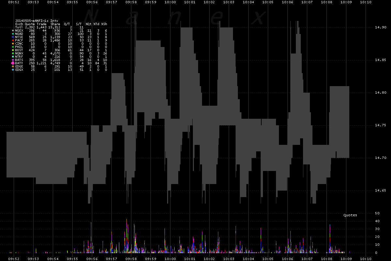Click the BATS exchange name
391x261 pixels.
[19, 60]
